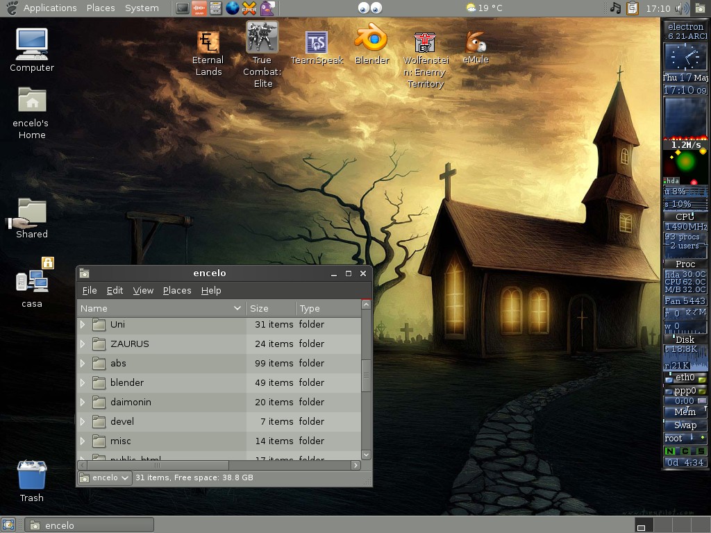This screenshot has width=711, height=533.
Task: Open the purple Pidgin messenger launcher
Action: (x=267, y=8)
